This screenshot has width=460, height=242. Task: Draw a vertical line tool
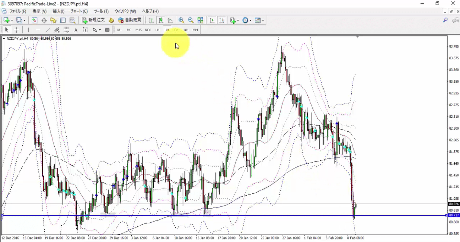[28, 30]
